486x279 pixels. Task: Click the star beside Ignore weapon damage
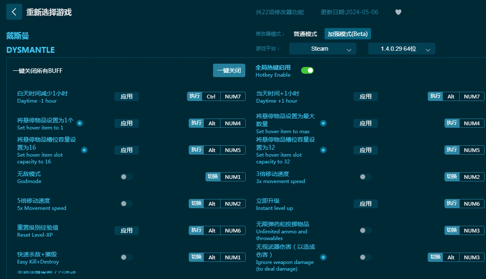coord(323,257)
